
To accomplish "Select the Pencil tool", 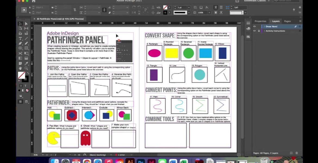I will pyautogui.click(x=26, y=43).
